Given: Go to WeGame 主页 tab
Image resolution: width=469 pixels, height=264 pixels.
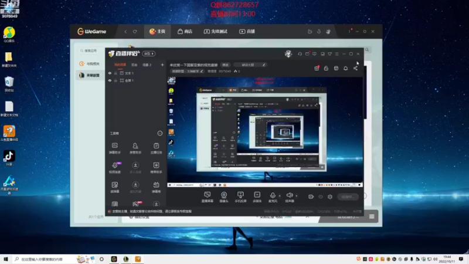Looking at the screenshot, I should [157, 32].
